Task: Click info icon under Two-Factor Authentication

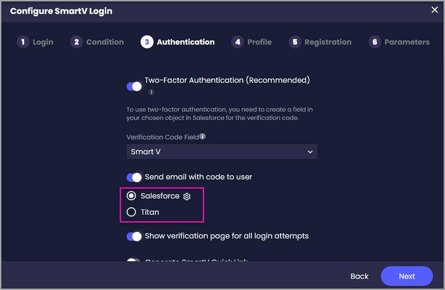Action: point(152,92)
